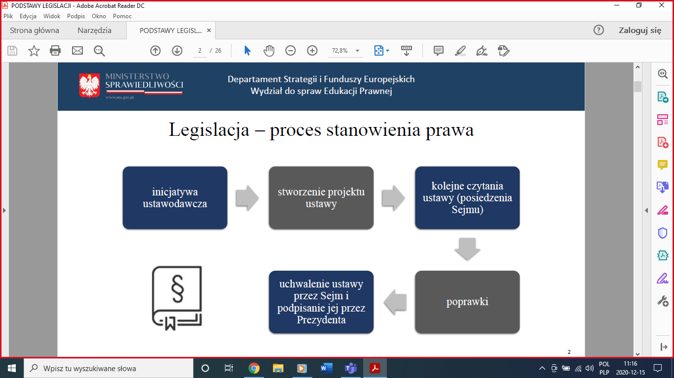Click the vertical scrollbar thumb of the document
Viewport: 674px width, 378px height.
coord(638,87)
